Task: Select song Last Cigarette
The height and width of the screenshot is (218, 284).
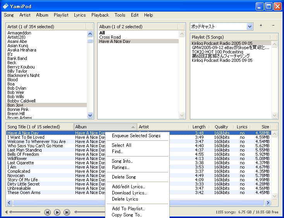Action: [x=21, y=163]
